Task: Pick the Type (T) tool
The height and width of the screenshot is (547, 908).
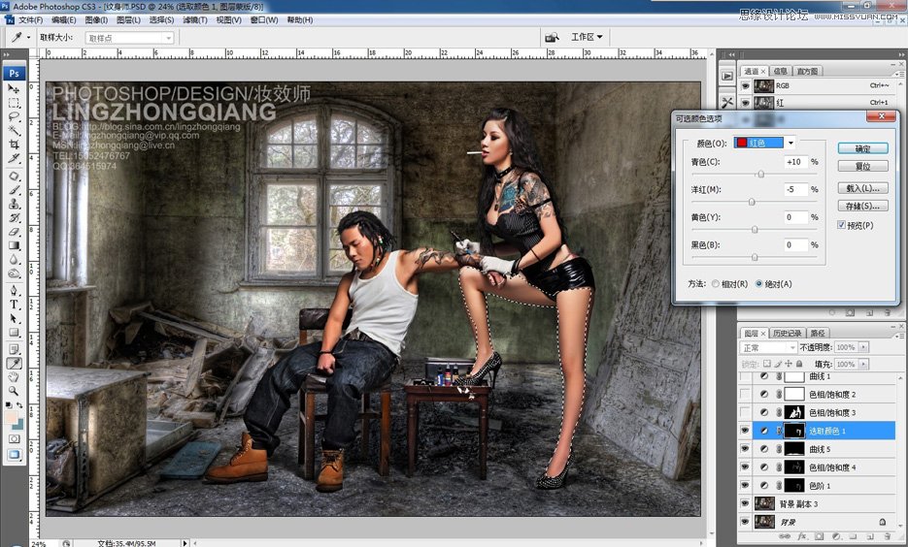Action: (x=15, y=304)
